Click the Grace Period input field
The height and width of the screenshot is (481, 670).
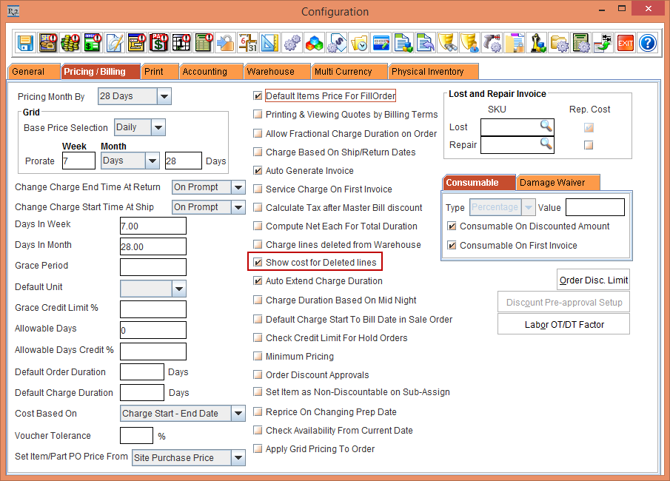pos(153,266)
